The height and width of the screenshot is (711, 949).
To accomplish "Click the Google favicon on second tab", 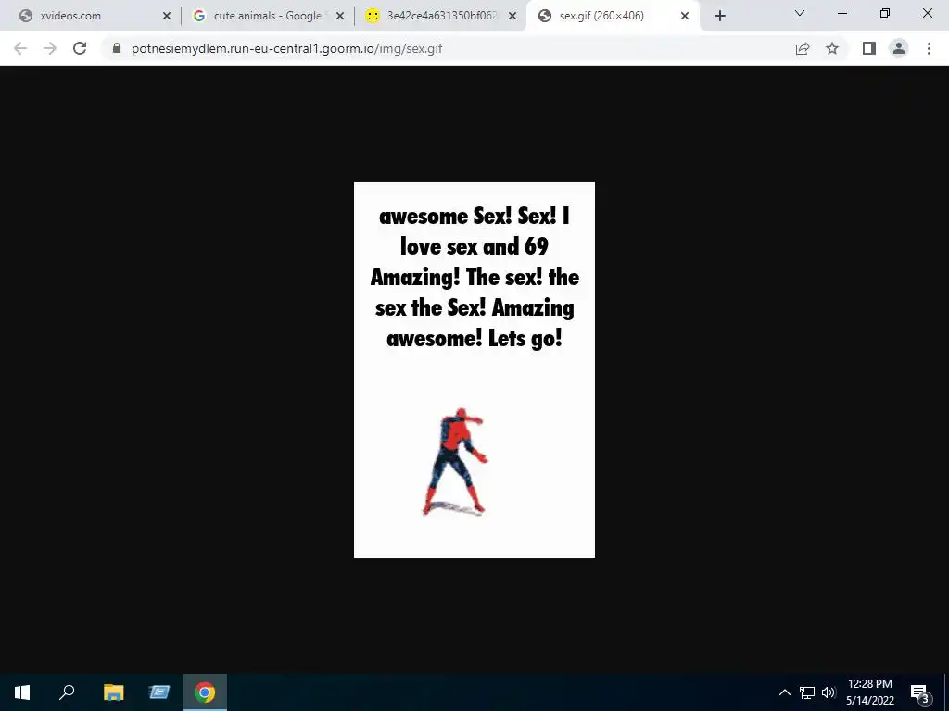I will click(x=199, y=16).
